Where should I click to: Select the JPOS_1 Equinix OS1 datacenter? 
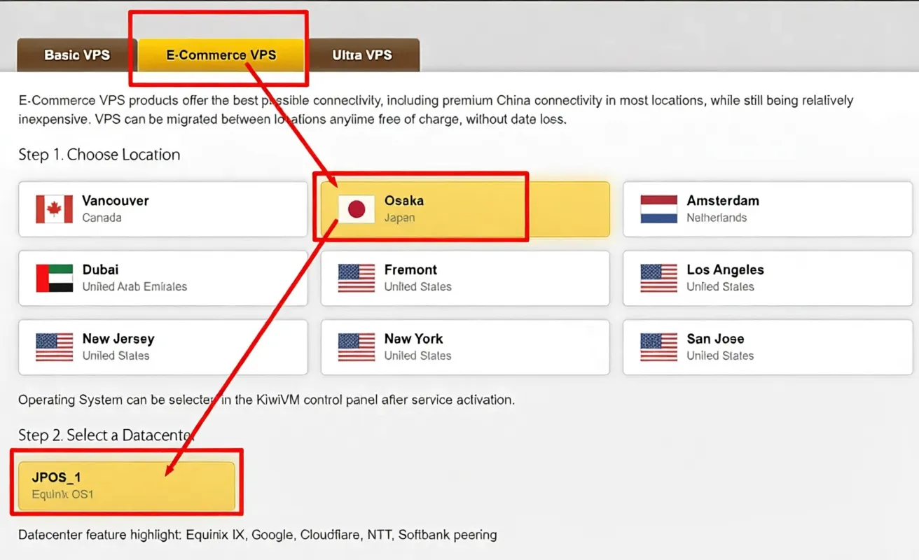[126, 486]
